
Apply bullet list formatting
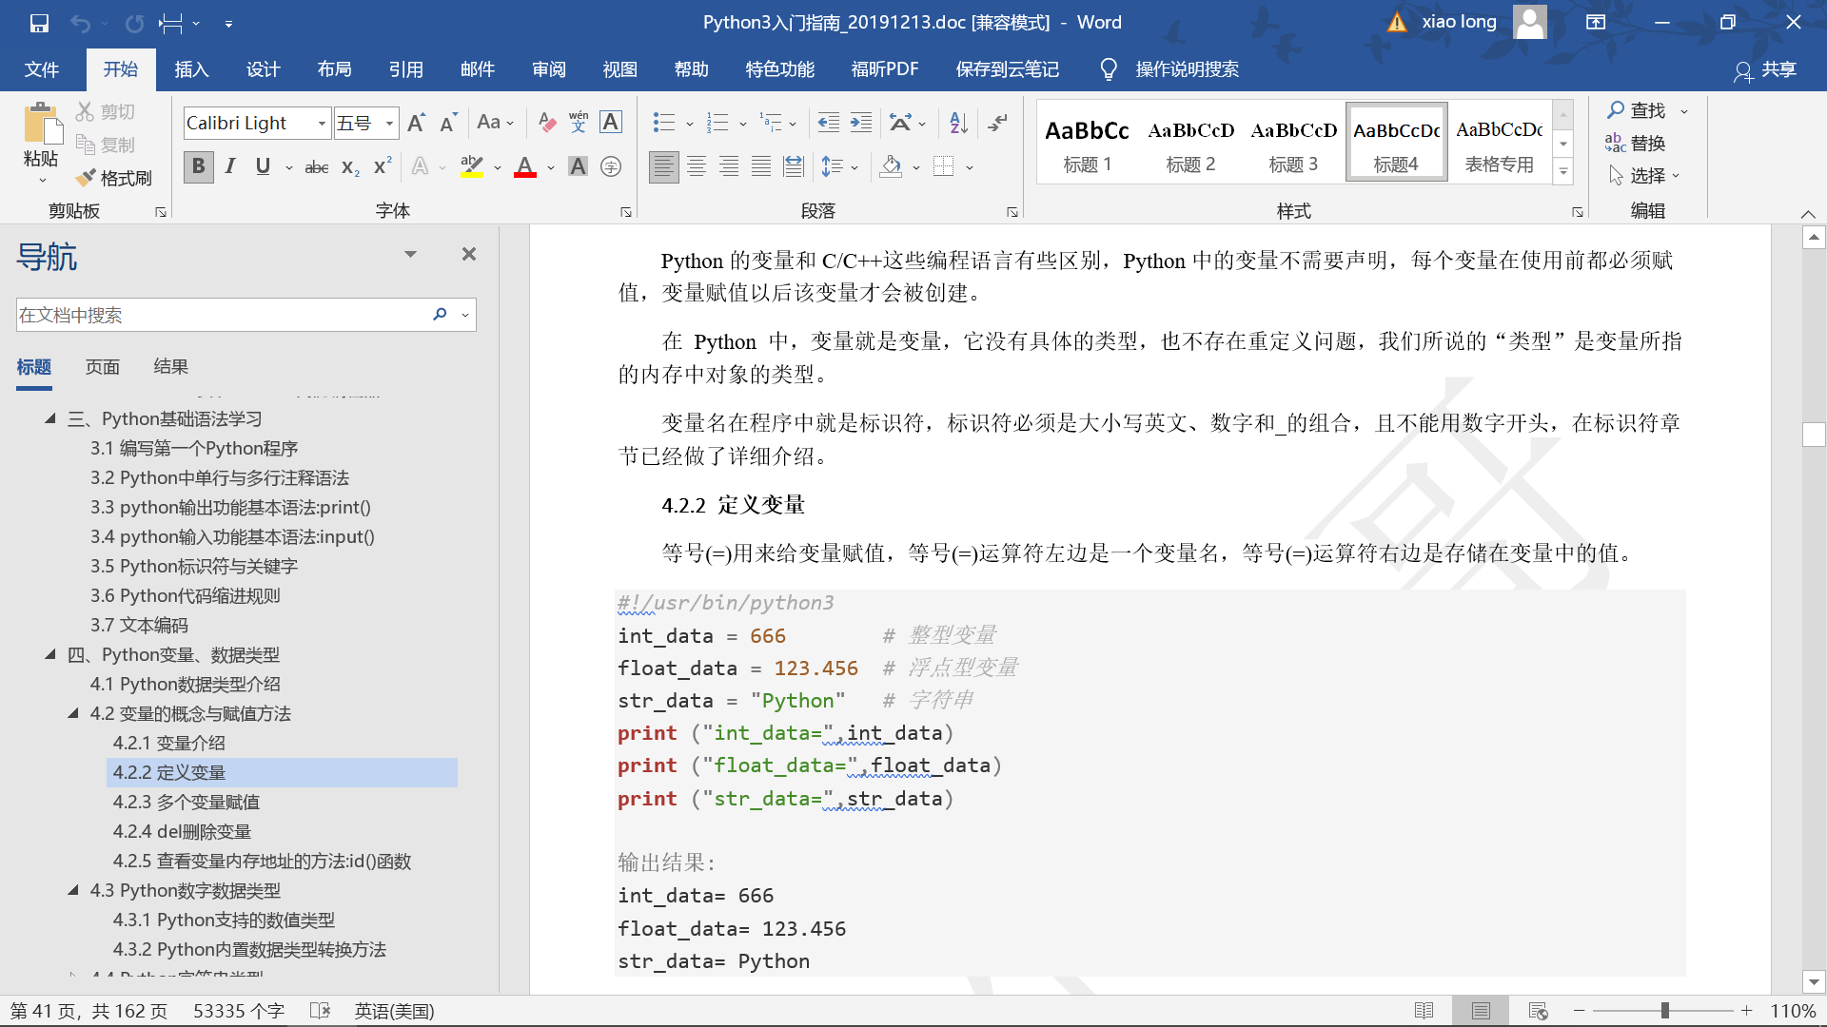click(663, 122)
